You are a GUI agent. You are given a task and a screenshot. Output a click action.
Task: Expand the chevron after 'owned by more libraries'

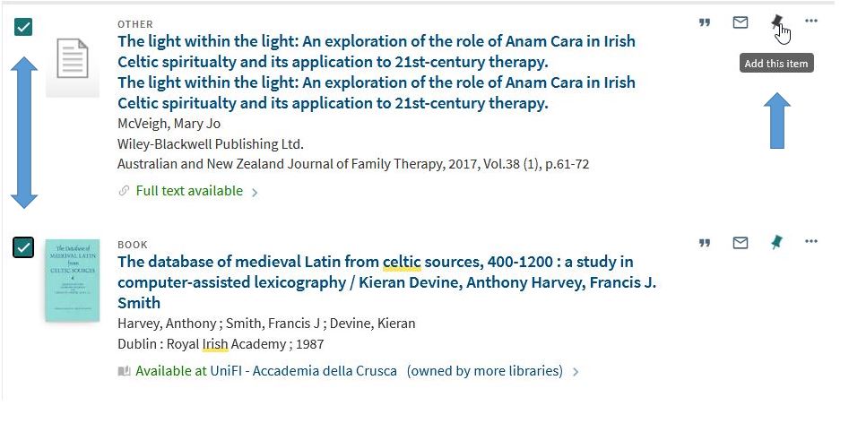(x=576, y=371)
